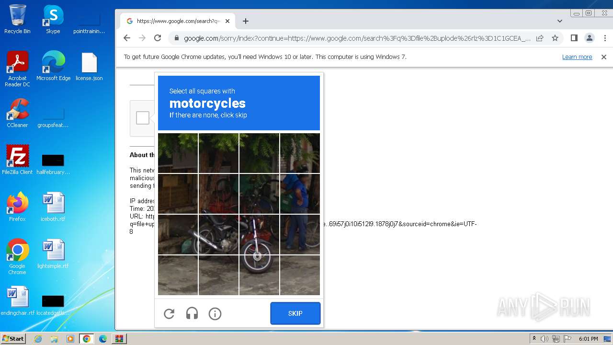
Task: Switch to Chrome window in taskbar
Action: 87,339
